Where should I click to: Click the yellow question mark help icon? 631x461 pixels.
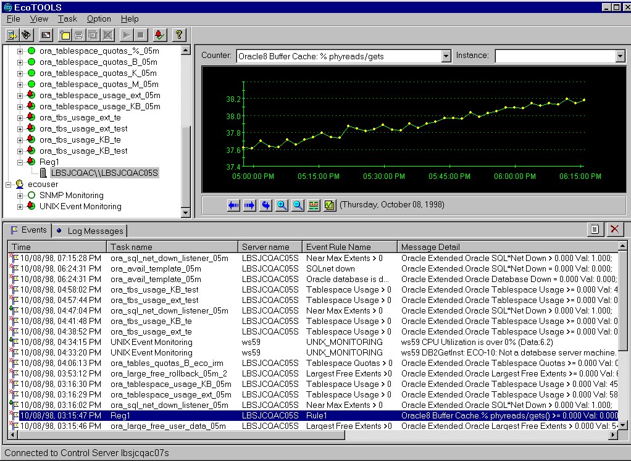[x=178, y=35]
